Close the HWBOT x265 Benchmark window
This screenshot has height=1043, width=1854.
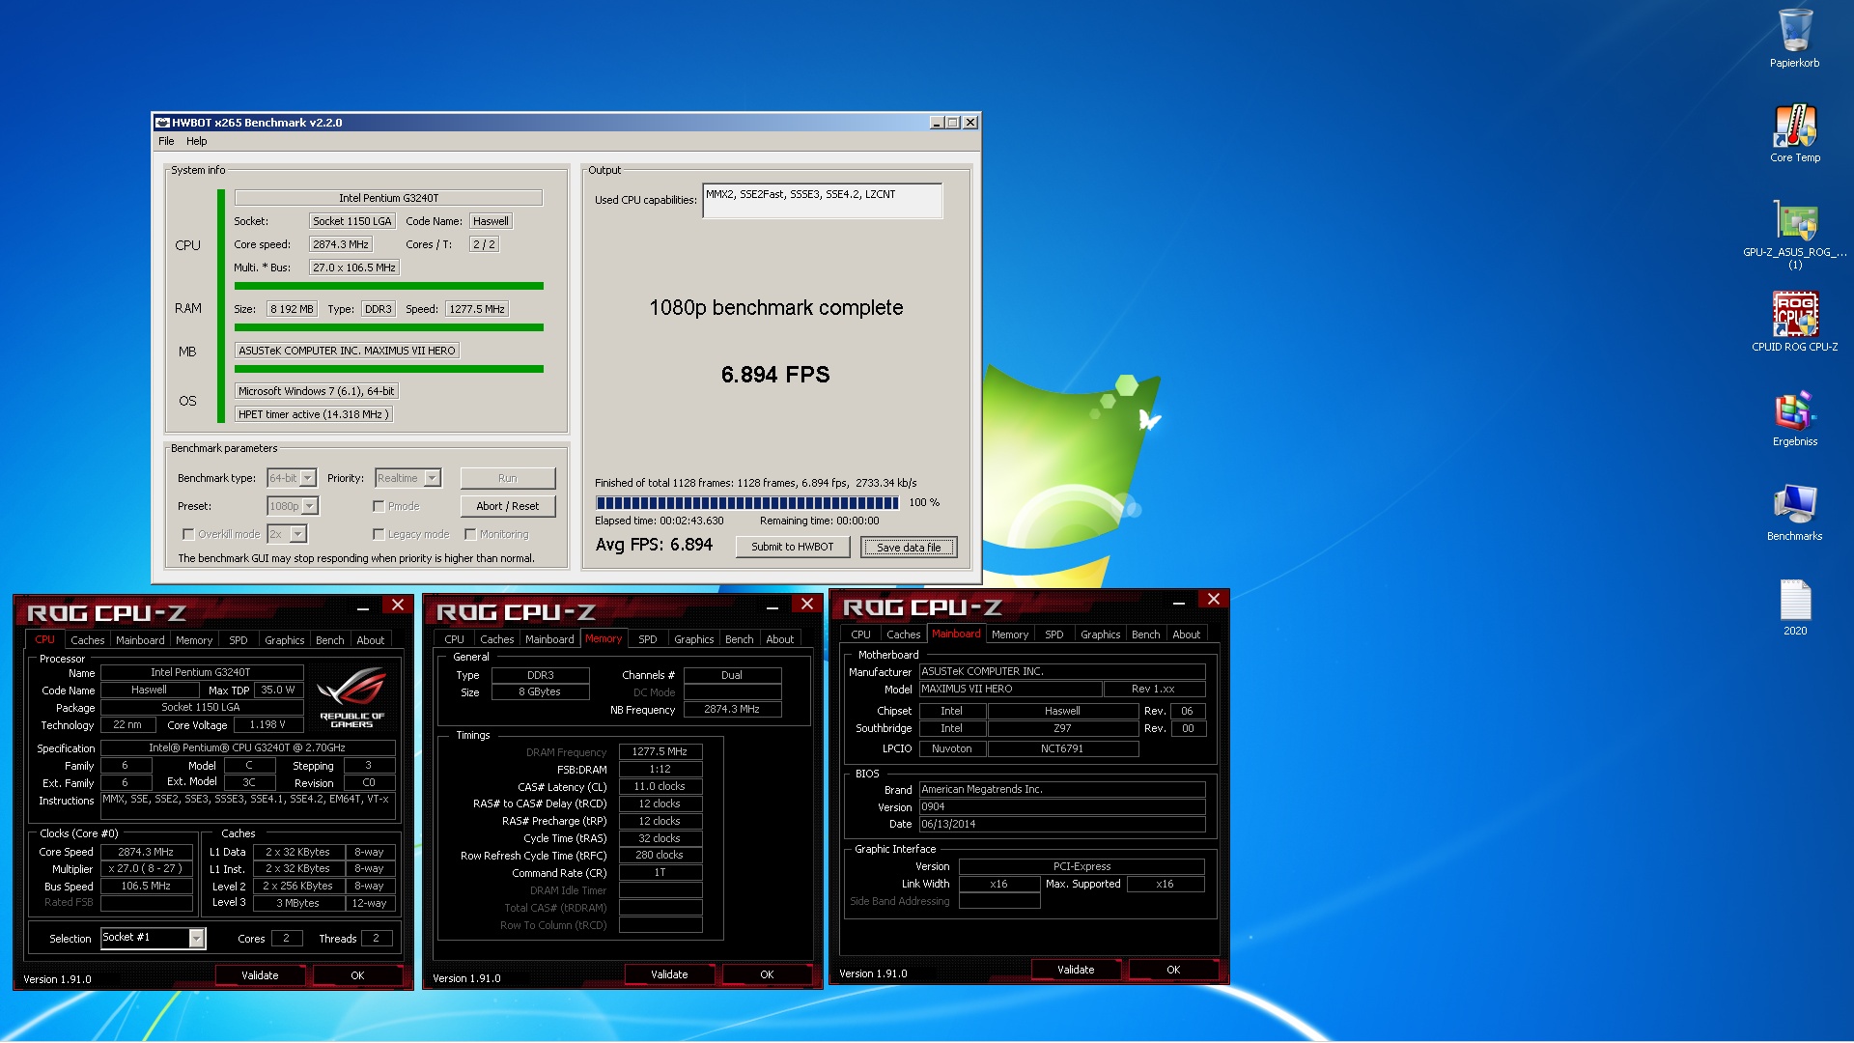point(970,123)
